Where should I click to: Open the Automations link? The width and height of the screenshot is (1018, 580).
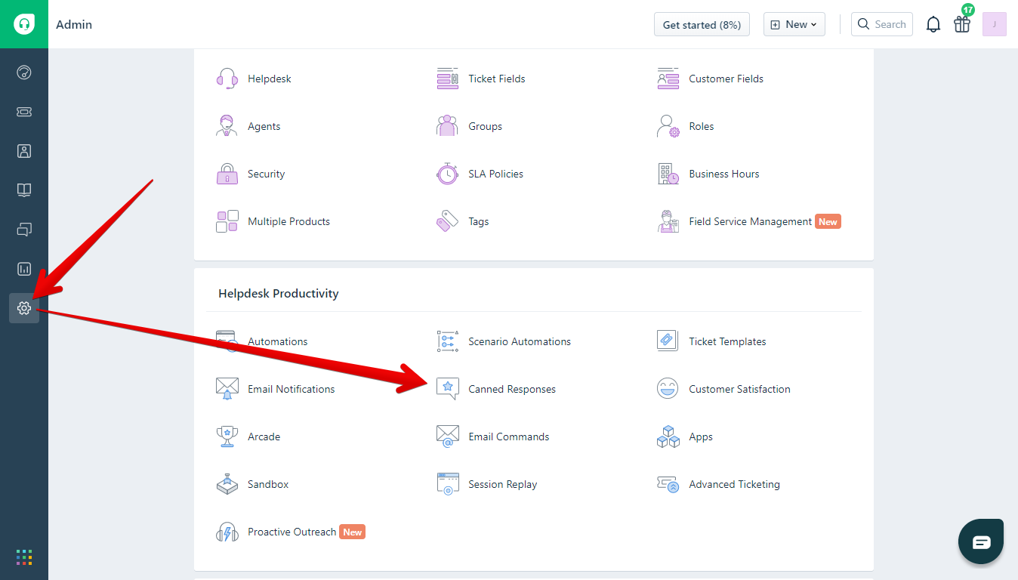pyautogui.click(x=278, y=341)
